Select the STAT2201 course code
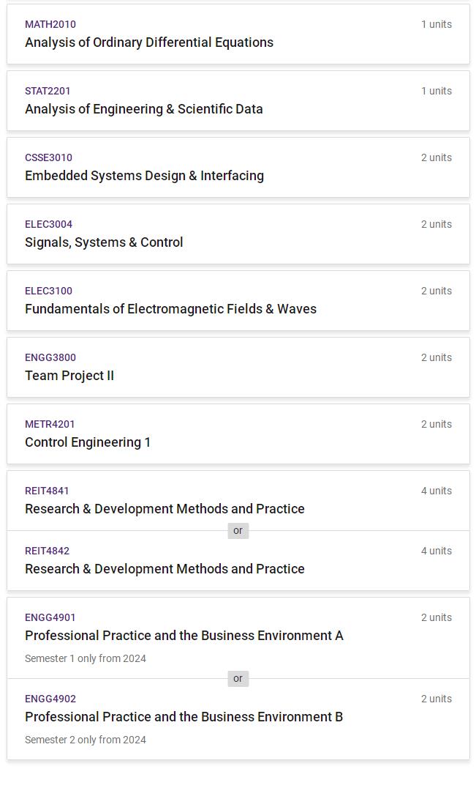 48,91
